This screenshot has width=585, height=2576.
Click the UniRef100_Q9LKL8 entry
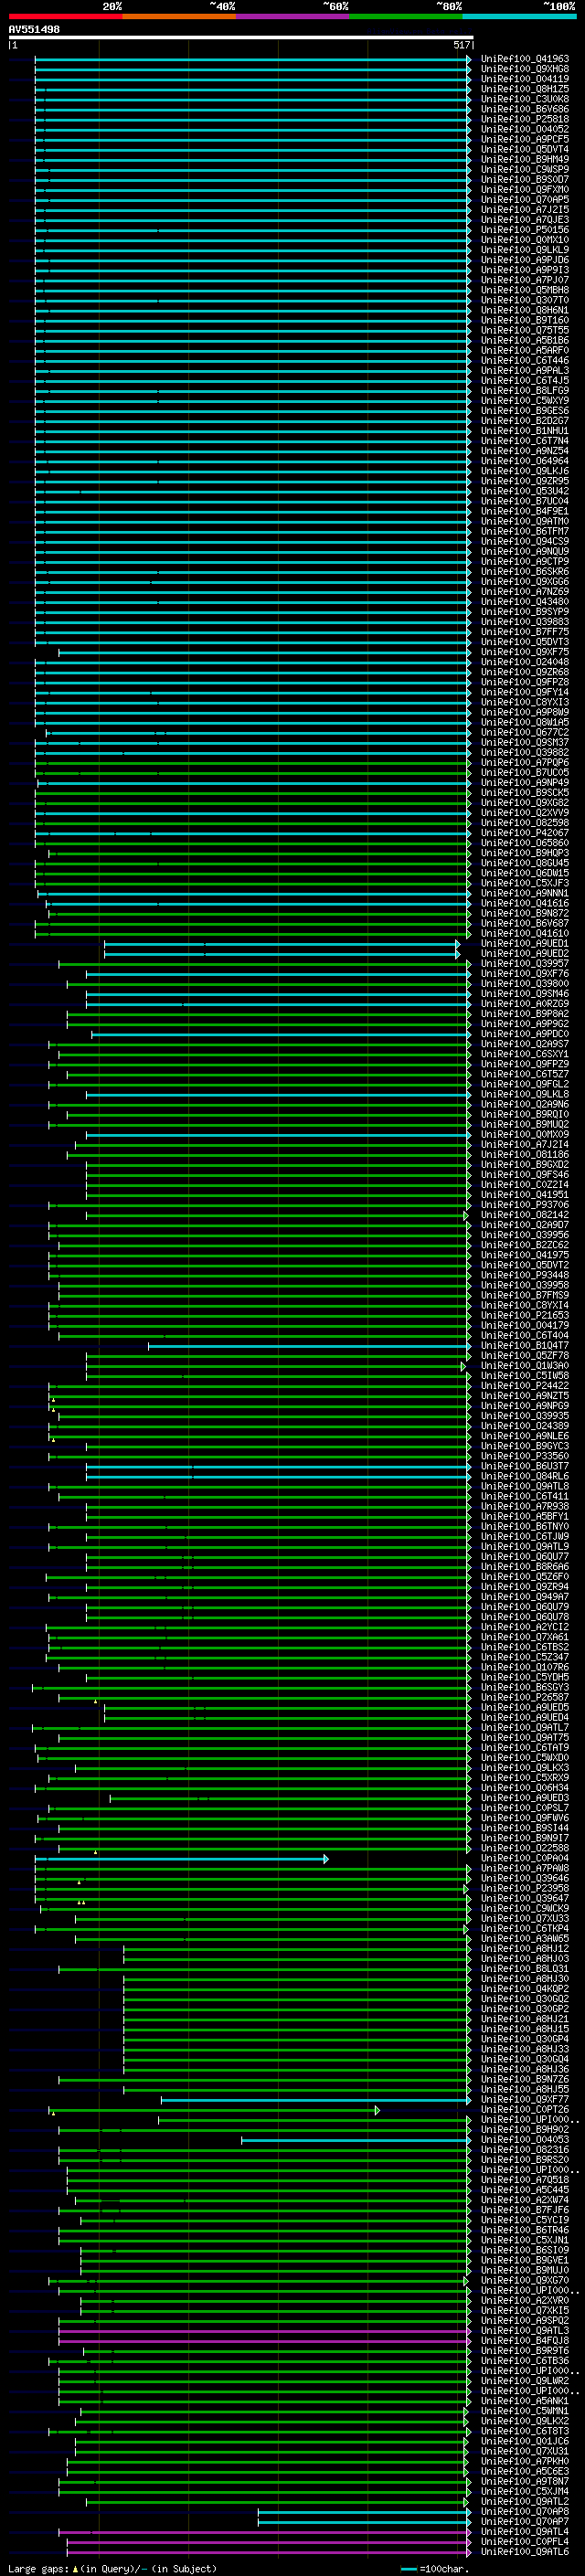point(524,1094)
